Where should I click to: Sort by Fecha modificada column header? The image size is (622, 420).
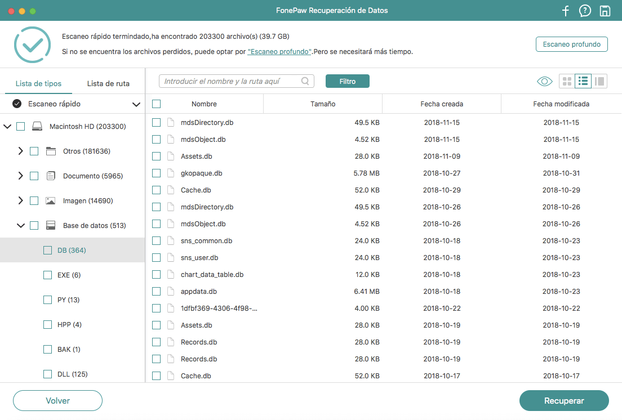561,104
